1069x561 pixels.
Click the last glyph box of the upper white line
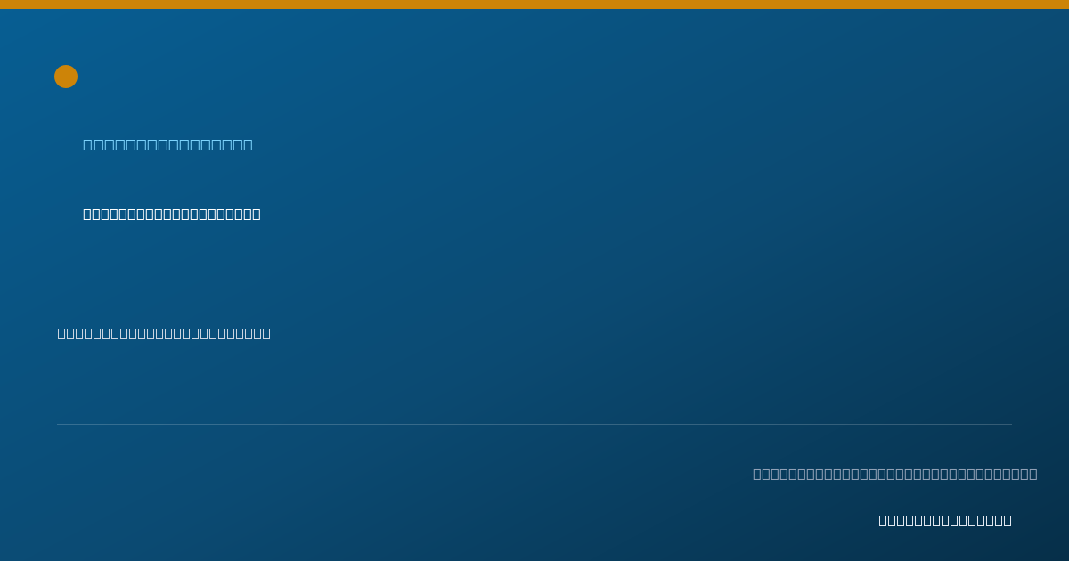tap(257, 214)
